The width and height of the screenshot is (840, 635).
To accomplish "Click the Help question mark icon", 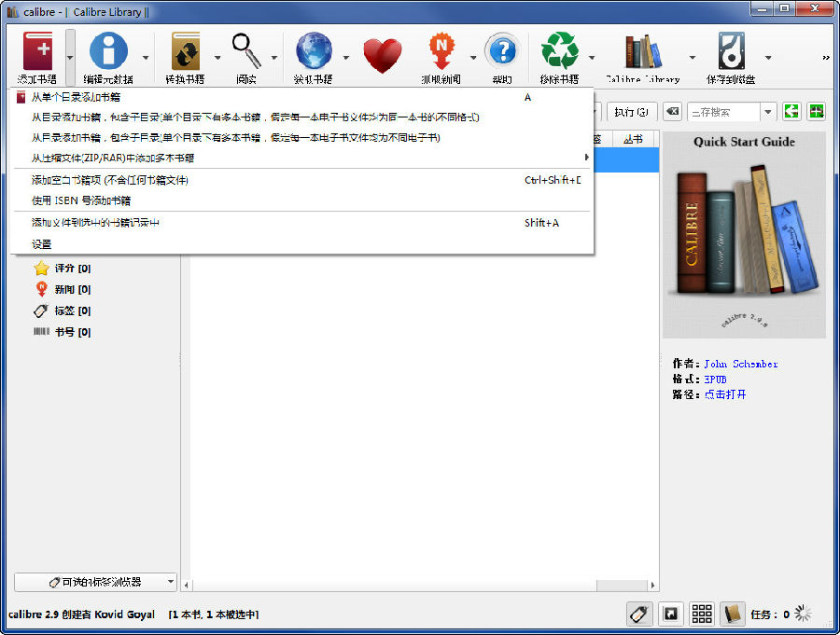I will 502,51.
